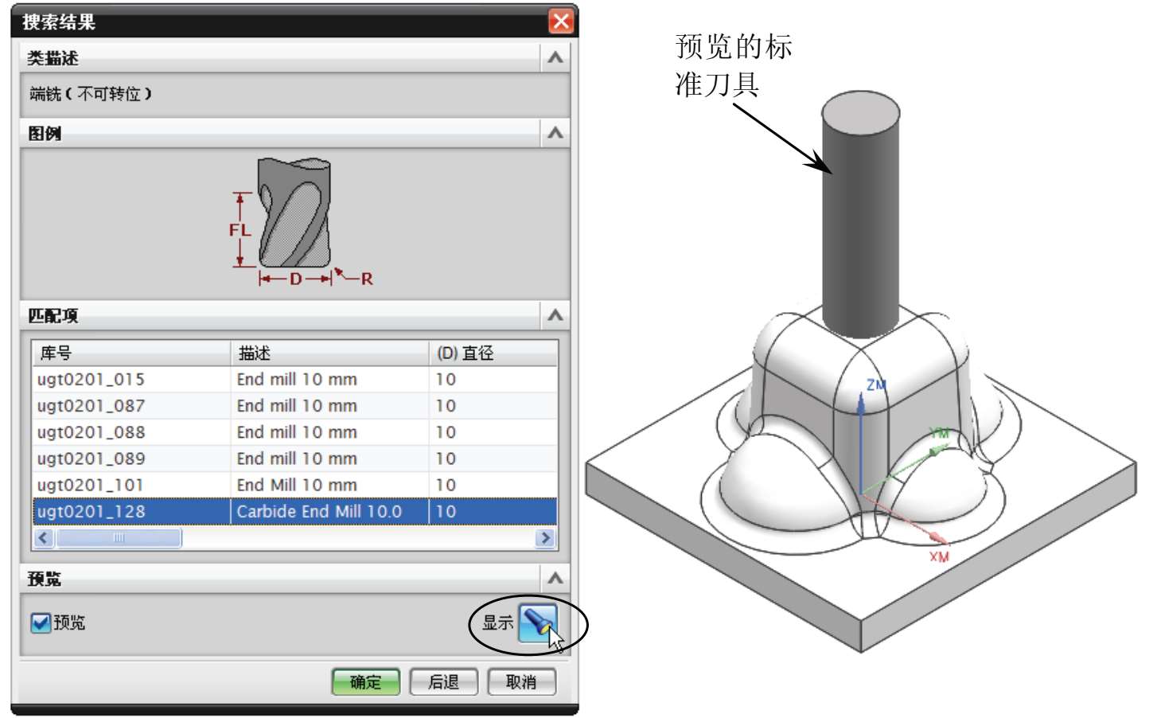This screenshot has height=718, width=1153.
Task: Select tool row ugt0201_015
Action: point(92,380)
